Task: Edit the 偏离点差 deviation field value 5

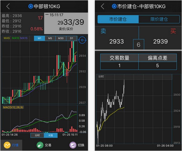Action: pos(157,66)
